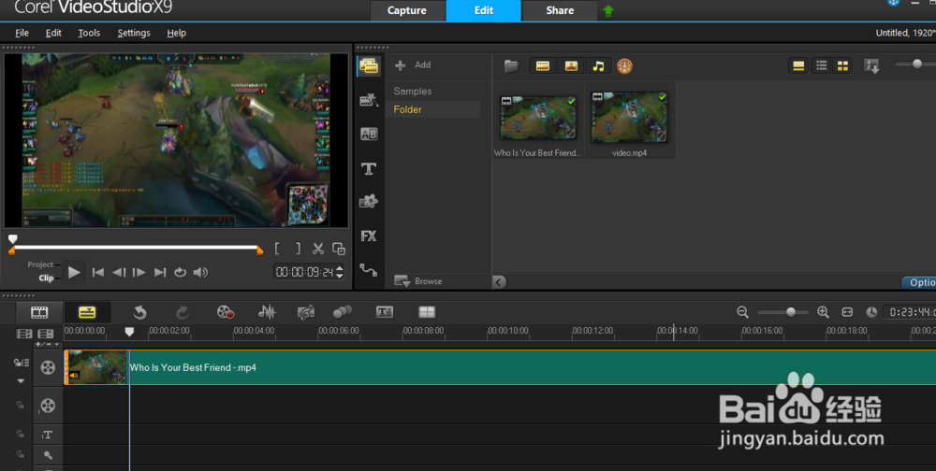Switch preview to Clip mode
The image size is (936, 471).
tap(46, 278)
